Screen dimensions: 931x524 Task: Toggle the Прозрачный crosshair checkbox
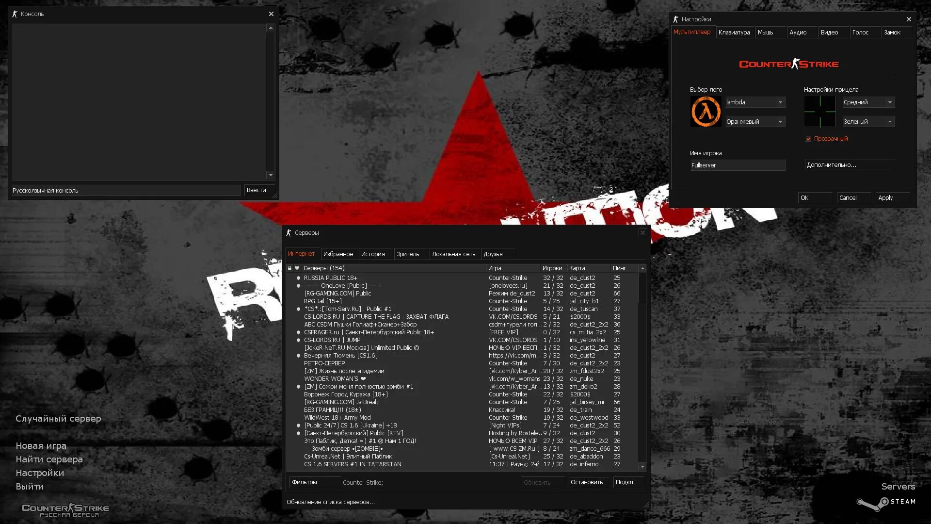coord(808,139)
